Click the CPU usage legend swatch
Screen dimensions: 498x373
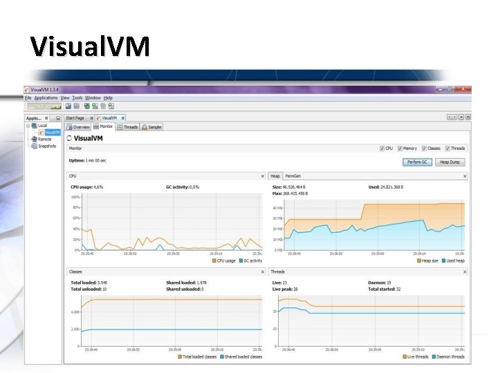point(214,260)
